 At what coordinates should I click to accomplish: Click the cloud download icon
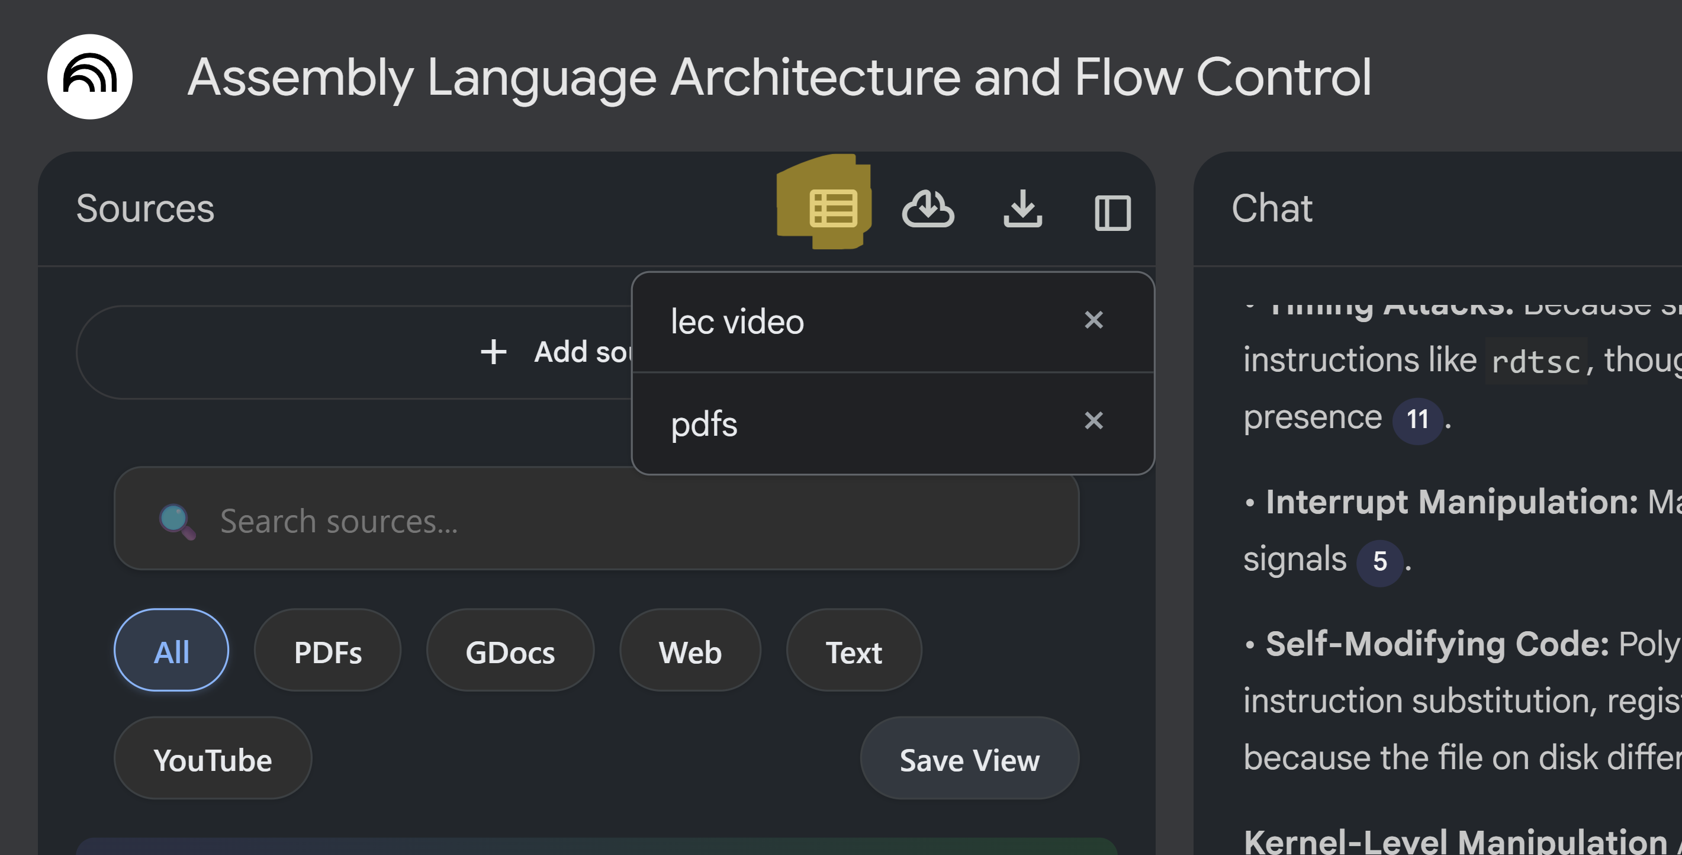pos(928,209)
